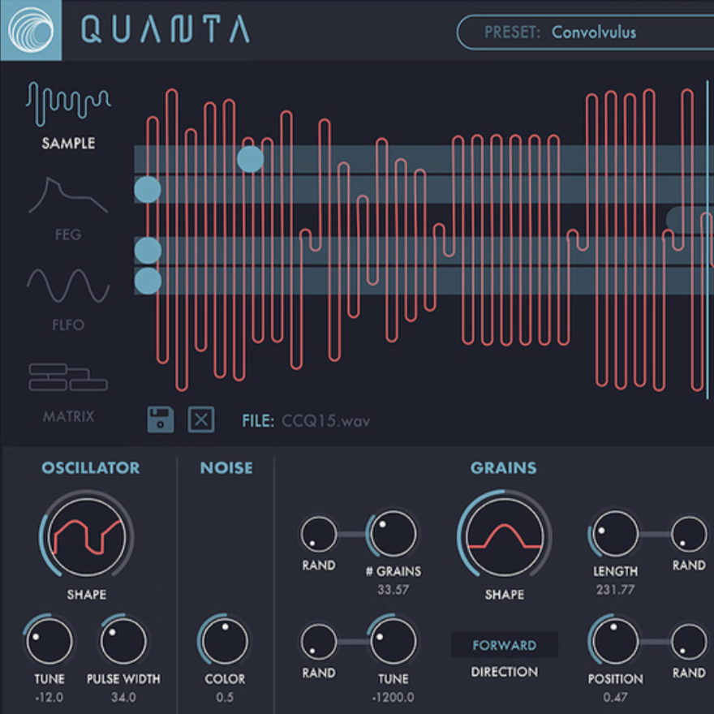Click the Grains Position knob
This screenshot has height=714, width=714.
614,642
